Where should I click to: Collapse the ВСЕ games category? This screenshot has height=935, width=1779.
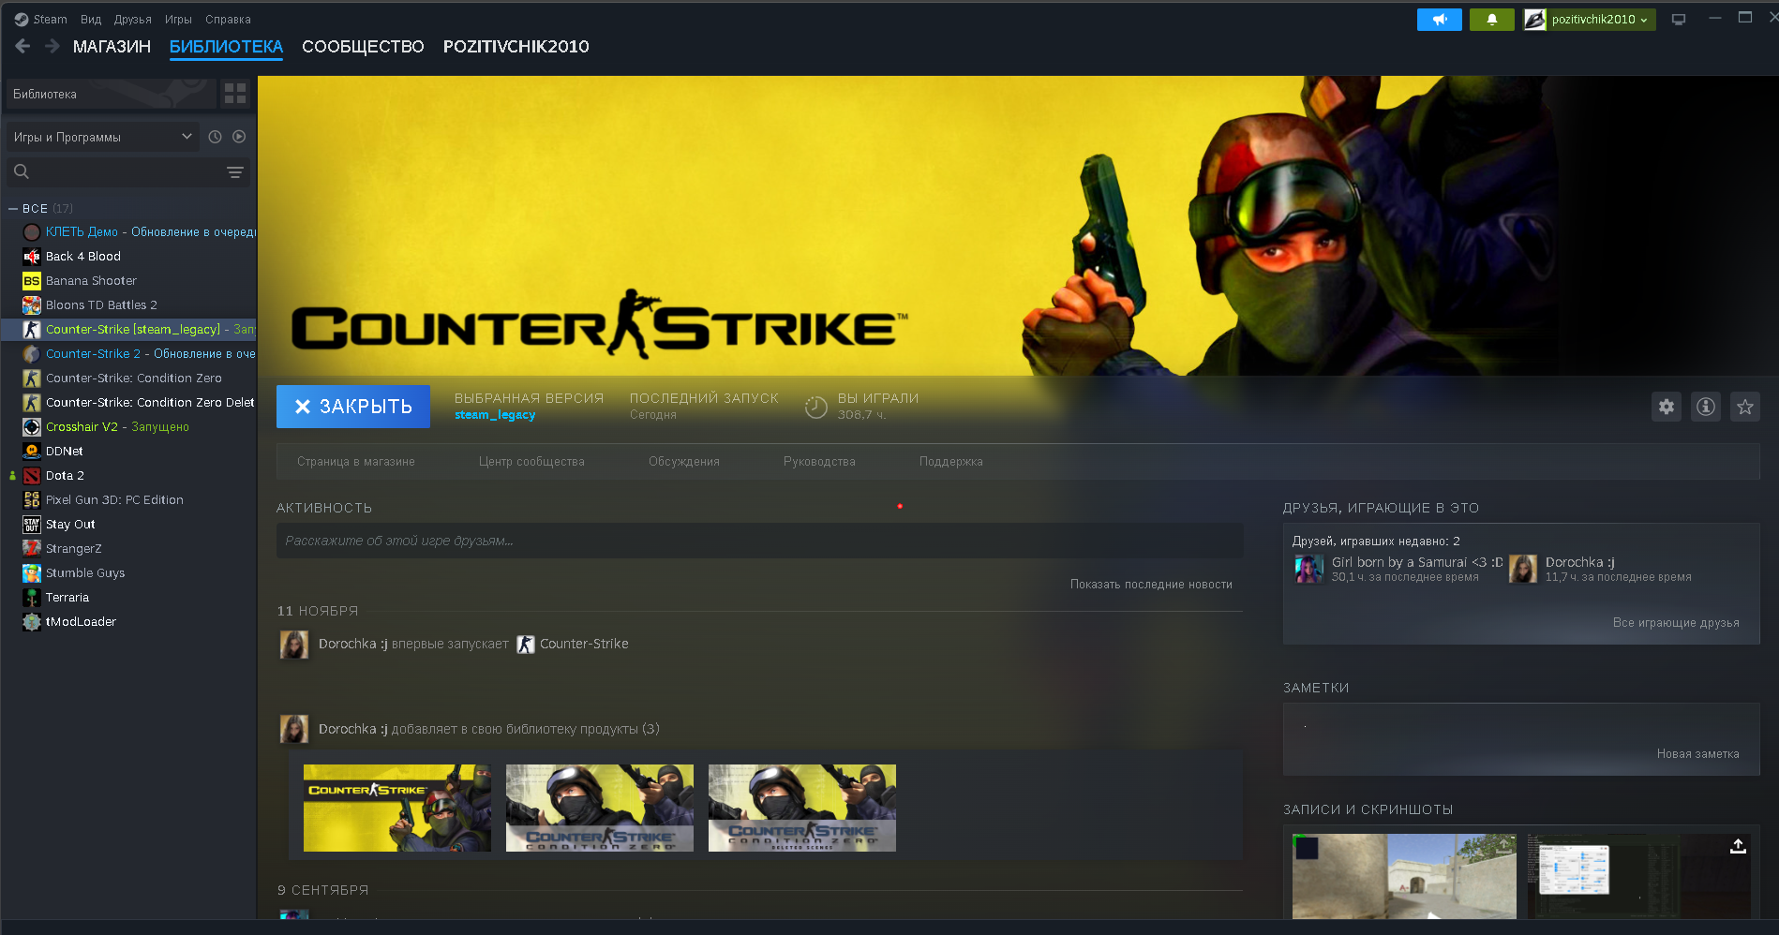click(x=14, y=209)
